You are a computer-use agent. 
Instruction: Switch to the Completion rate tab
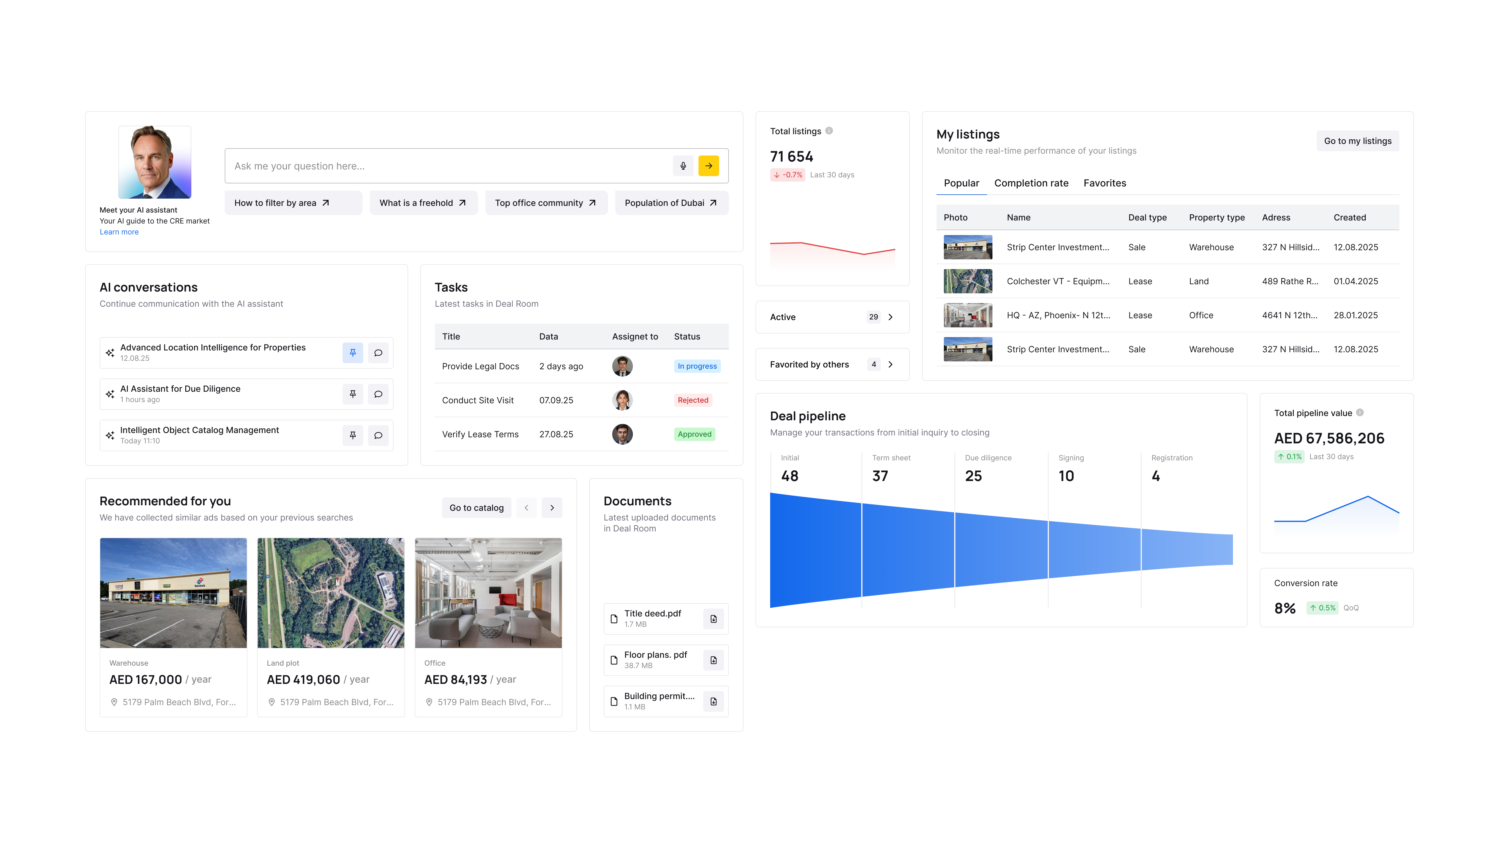1031,183
